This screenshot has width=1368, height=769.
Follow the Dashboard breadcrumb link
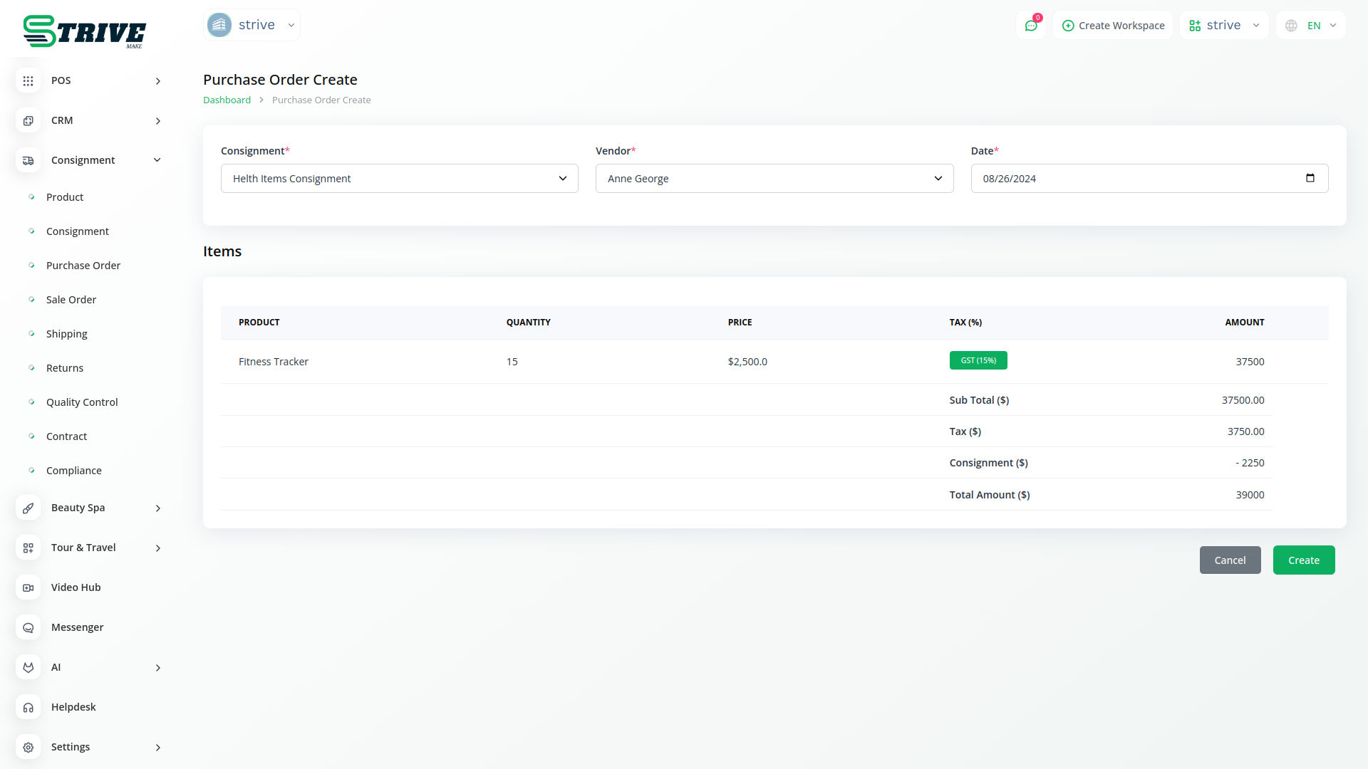[x=227, y=100]
